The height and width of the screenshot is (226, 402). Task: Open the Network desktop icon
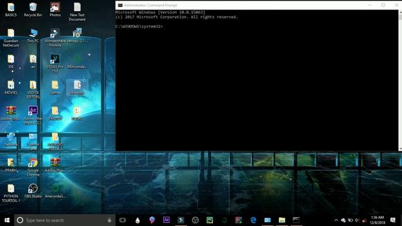[11, 139]
